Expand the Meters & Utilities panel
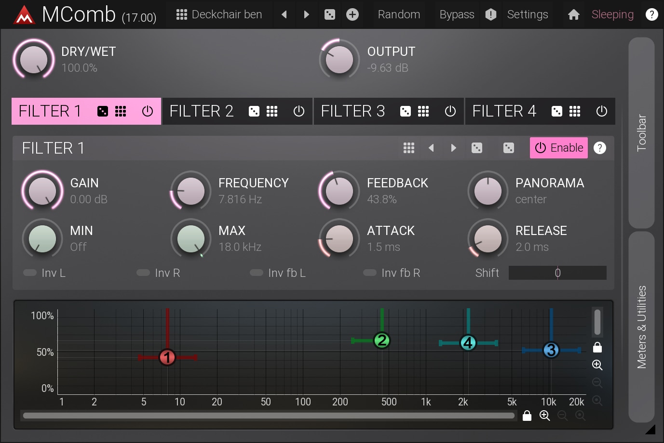 tap(641, 327)
